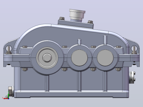Viewport: 143px width, 107px height.
Task: Click the green Y axis of the triad
Action: (8, 96)
